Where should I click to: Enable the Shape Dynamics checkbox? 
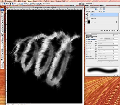(87, 40)
